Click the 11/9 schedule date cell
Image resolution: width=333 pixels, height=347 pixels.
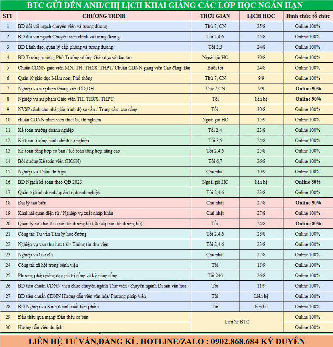(261, 286)
